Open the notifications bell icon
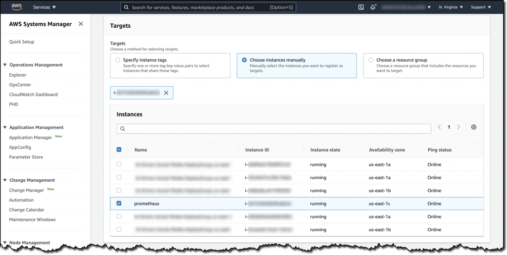The image size is (507, 255). [373, 7]
